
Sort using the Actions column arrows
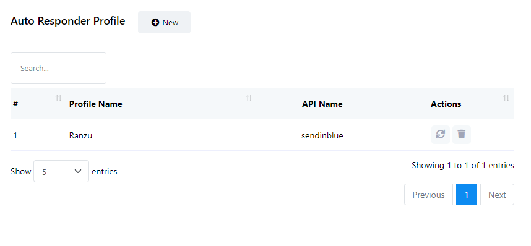tap(506, 98)
